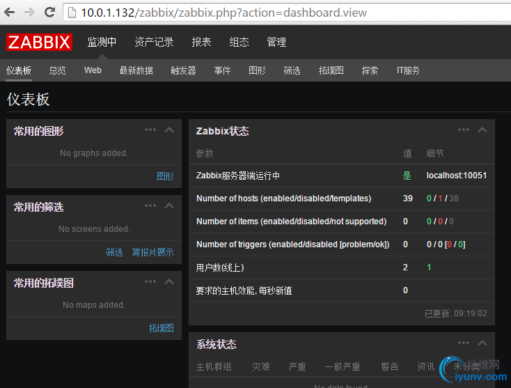Click the browser back arrow
Image resolution: width=511 pixels, height=388 pixels.
[x=10, y=13]
